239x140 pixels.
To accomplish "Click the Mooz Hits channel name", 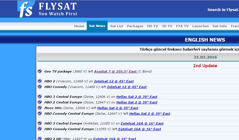I will point(53,108).
